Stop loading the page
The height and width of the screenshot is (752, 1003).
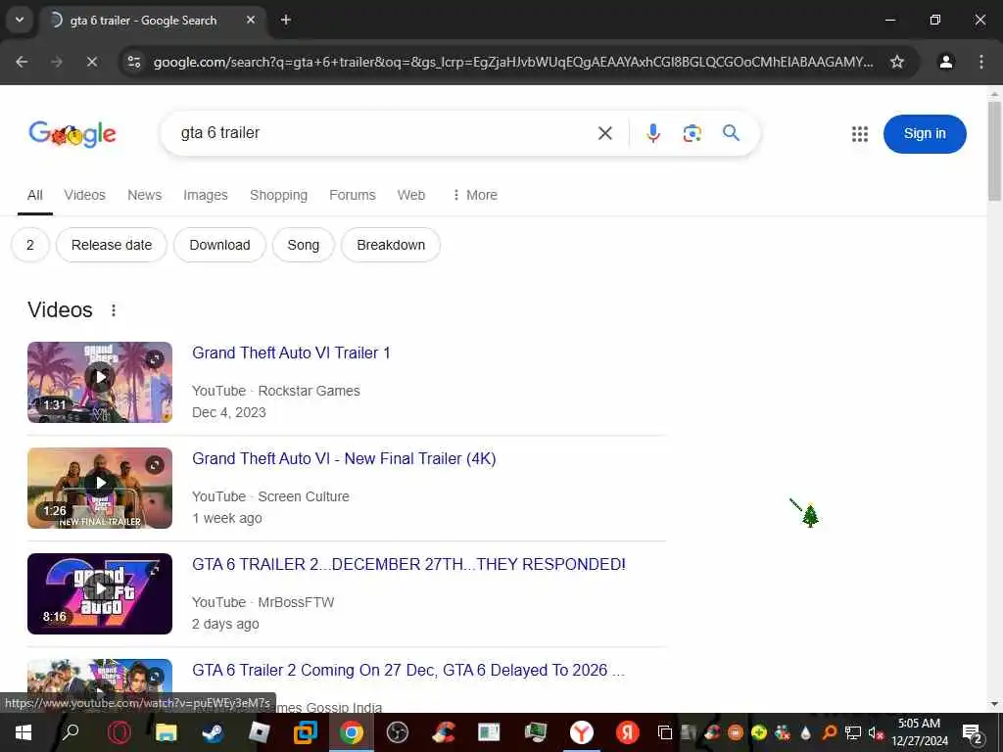pyautogui.click(x=91, y=62)
